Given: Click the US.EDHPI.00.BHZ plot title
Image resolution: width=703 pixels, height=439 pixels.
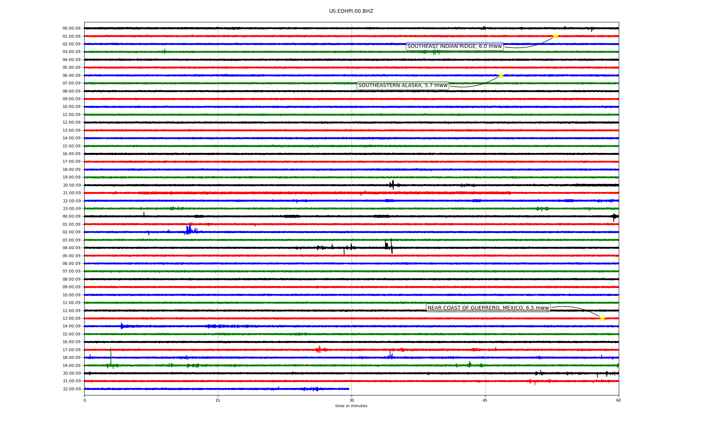Looking at the screenshot, I should pos(351,11).
